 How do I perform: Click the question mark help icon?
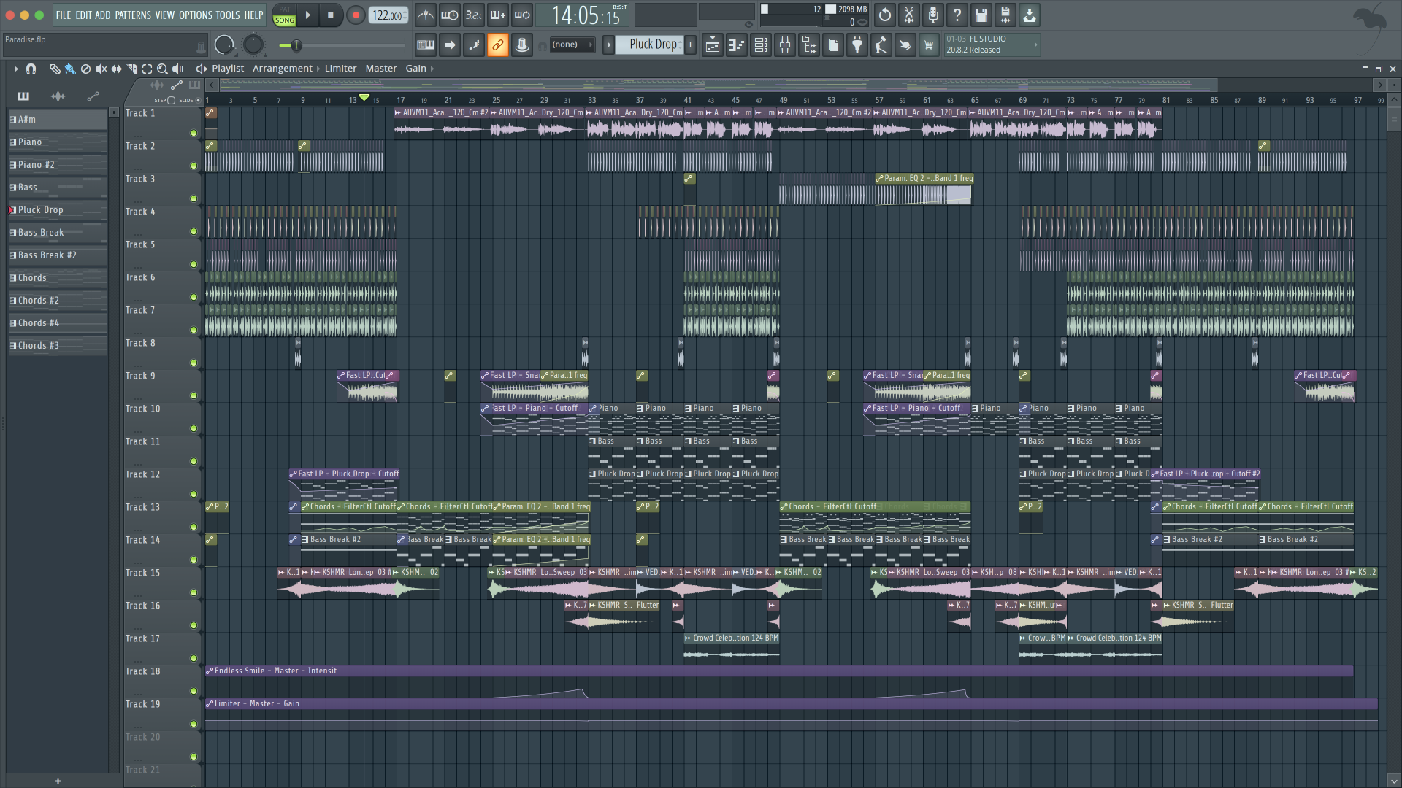[x=957, y=15]
